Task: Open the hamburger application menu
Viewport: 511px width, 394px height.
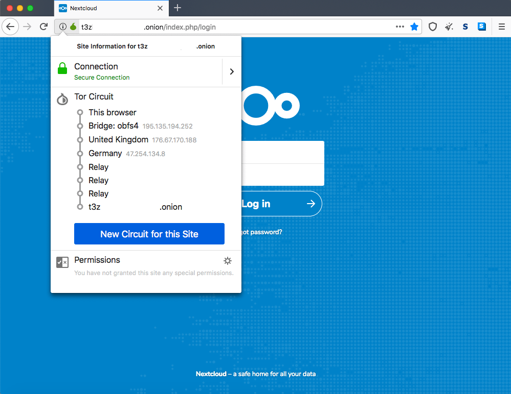Action: pyautogui.click(x=502, y=27)
